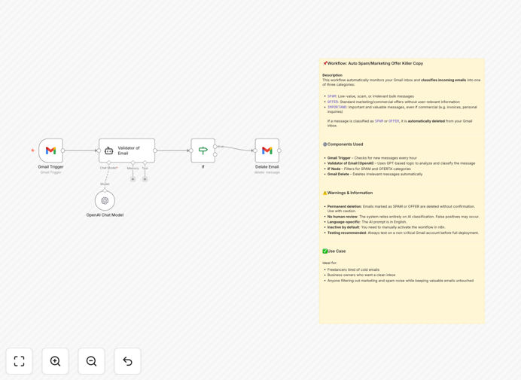
Task: Click the 'IF Node' component bullet
Action: click(369, 169)
